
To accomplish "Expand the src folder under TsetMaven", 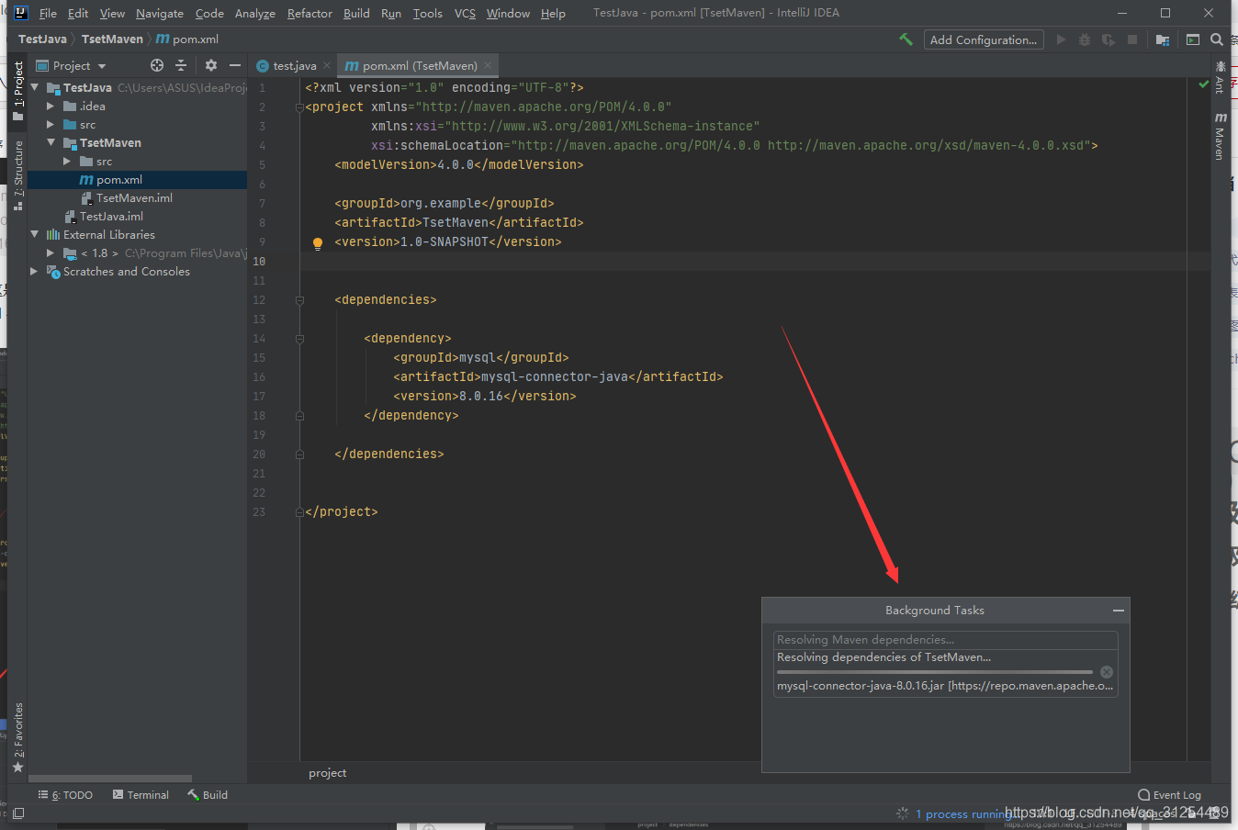I will (67, 162).
